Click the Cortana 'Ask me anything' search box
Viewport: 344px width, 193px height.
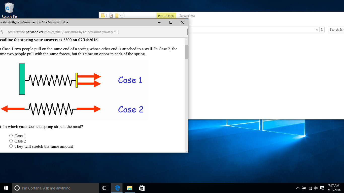55,188
